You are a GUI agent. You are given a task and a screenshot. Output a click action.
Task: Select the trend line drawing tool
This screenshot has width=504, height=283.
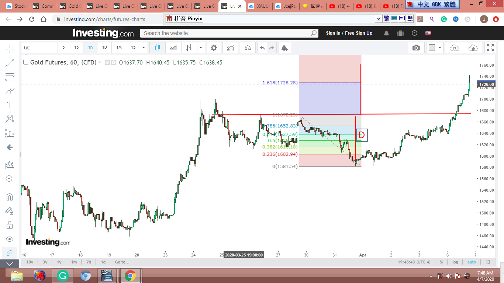tap(10, 63)
